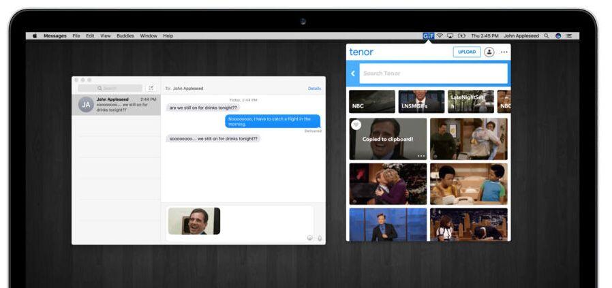The width and height of the screenshot is (612, 288).
Task: Click the Siri icon in menu bar
Action: (557, 35)
